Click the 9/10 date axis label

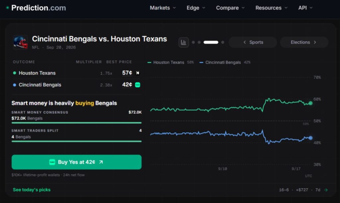coord(222,169)
